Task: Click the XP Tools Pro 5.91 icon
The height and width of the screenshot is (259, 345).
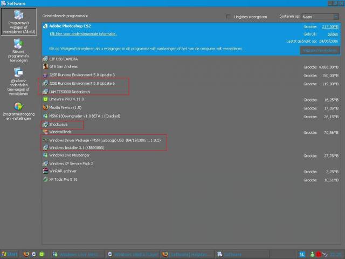Action: coord(45,180)
